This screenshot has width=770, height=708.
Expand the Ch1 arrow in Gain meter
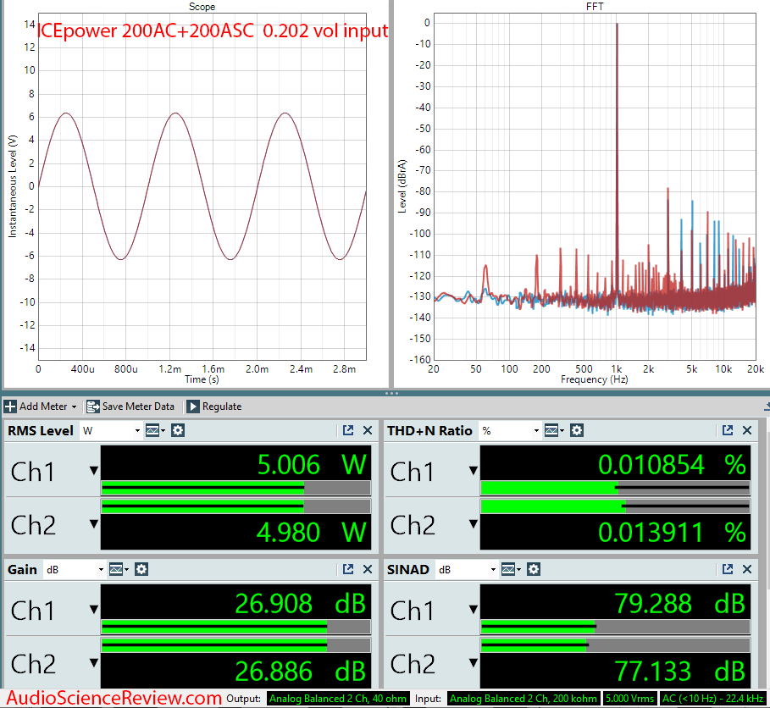[94, 610]
